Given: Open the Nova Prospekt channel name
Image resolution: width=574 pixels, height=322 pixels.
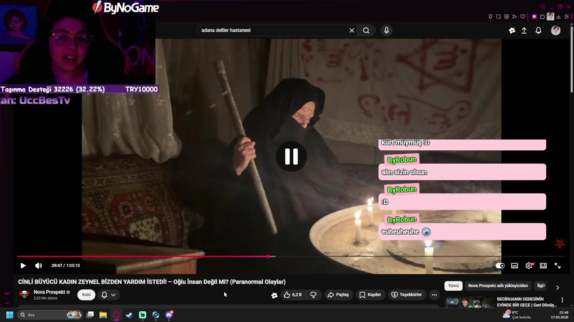Looking at the screenshot, I should 49,292.
